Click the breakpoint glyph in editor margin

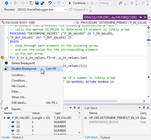tap(3, 58)
